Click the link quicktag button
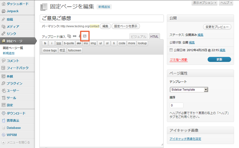The image size is (239, 148). tap(59, 43)
